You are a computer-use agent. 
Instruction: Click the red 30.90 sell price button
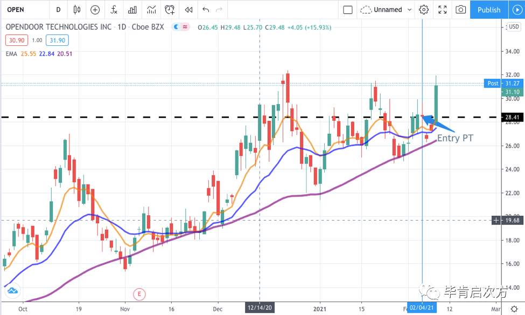(x=16, y=40)
